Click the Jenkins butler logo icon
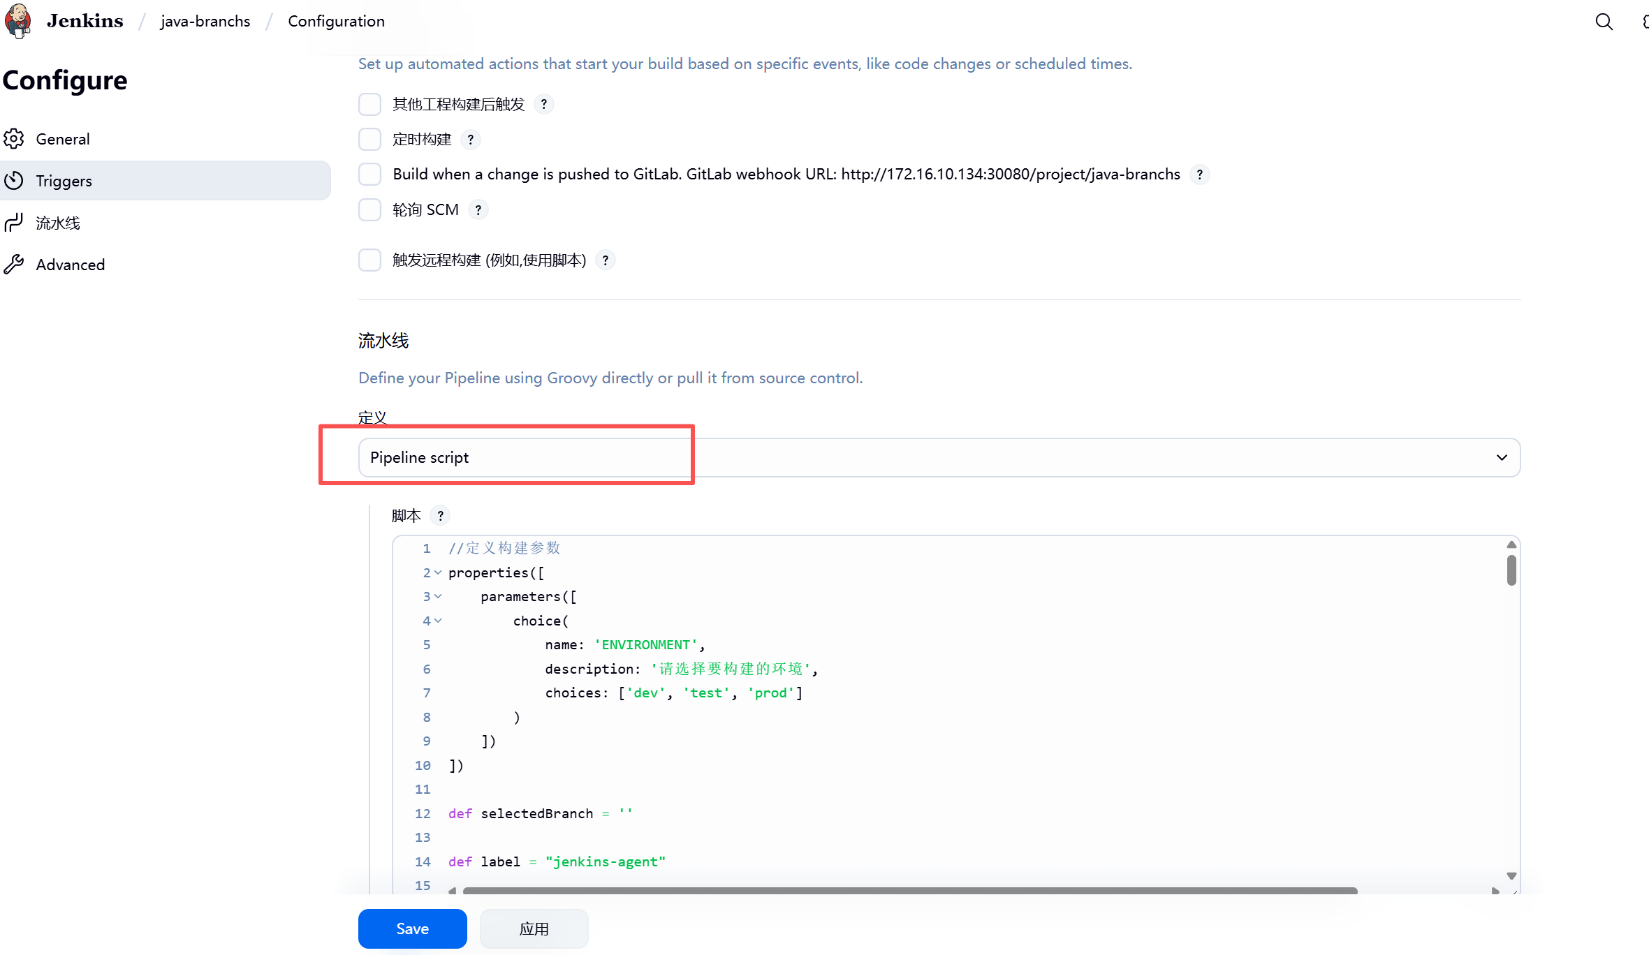 18,21
